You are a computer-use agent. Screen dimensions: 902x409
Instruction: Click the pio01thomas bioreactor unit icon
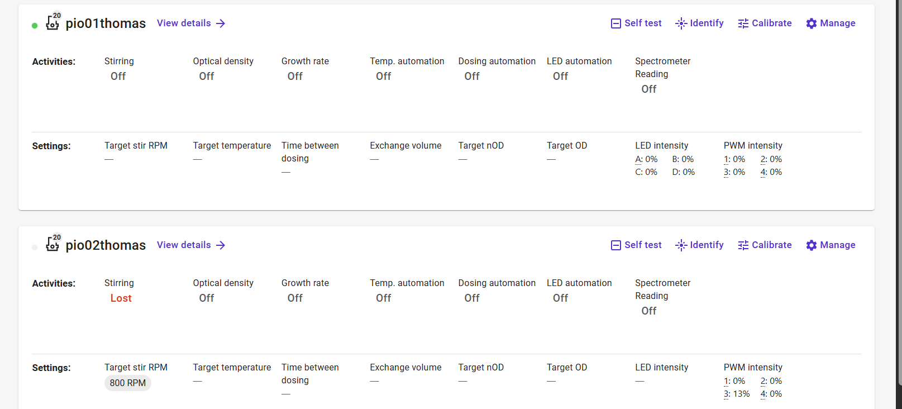click(53, 23)
